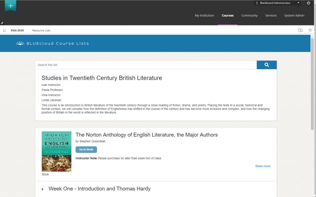Open the Community tab
The width and height of the screenshot is (316, 197).
(x=249, y=16)
